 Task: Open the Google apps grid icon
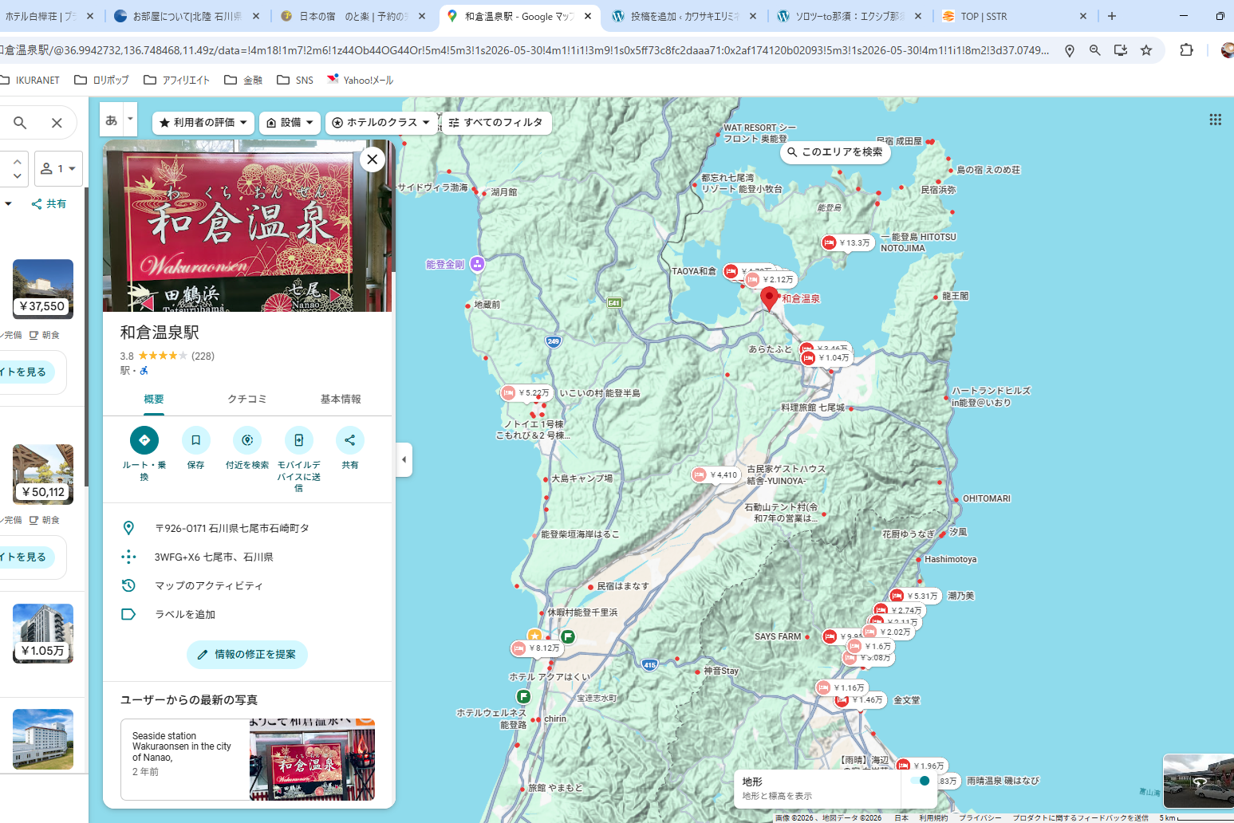(x=1215, y=120)
